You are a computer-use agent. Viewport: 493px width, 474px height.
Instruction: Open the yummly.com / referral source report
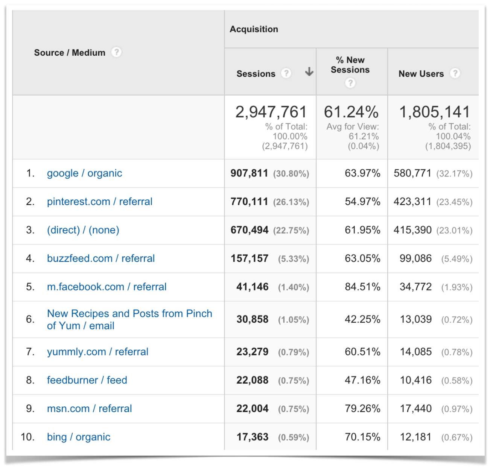pyautogui.click(x=97, y=352)
